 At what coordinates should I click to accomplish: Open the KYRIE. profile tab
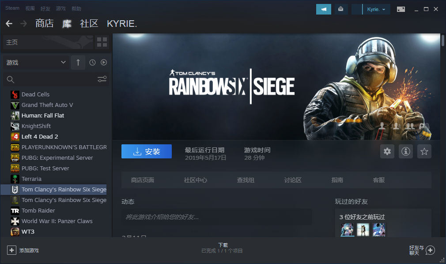tap(122, 23)
